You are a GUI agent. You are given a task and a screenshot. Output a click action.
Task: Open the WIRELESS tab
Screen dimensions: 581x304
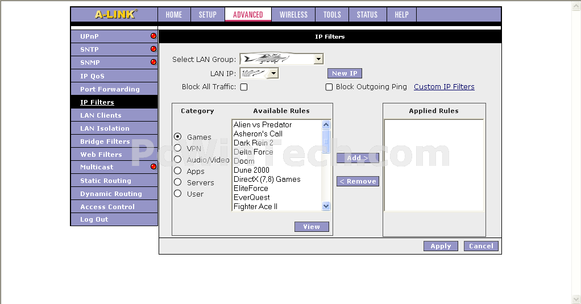pyautogui.click(x=293, y=14)
